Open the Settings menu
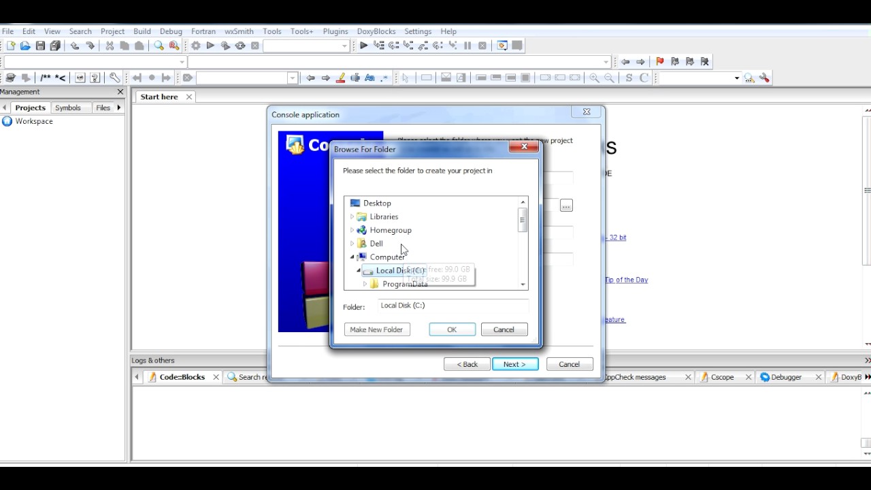871x490 pixels. tap(418, 31)
